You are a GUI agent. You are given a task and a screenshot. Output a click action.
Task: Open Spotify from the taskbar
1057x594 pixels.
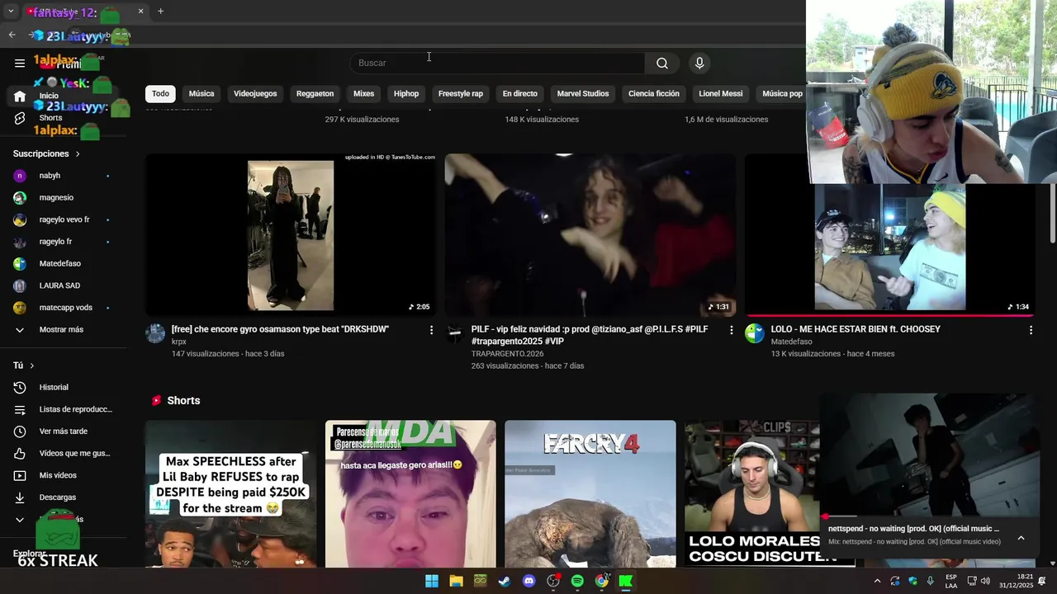point(577,581)
